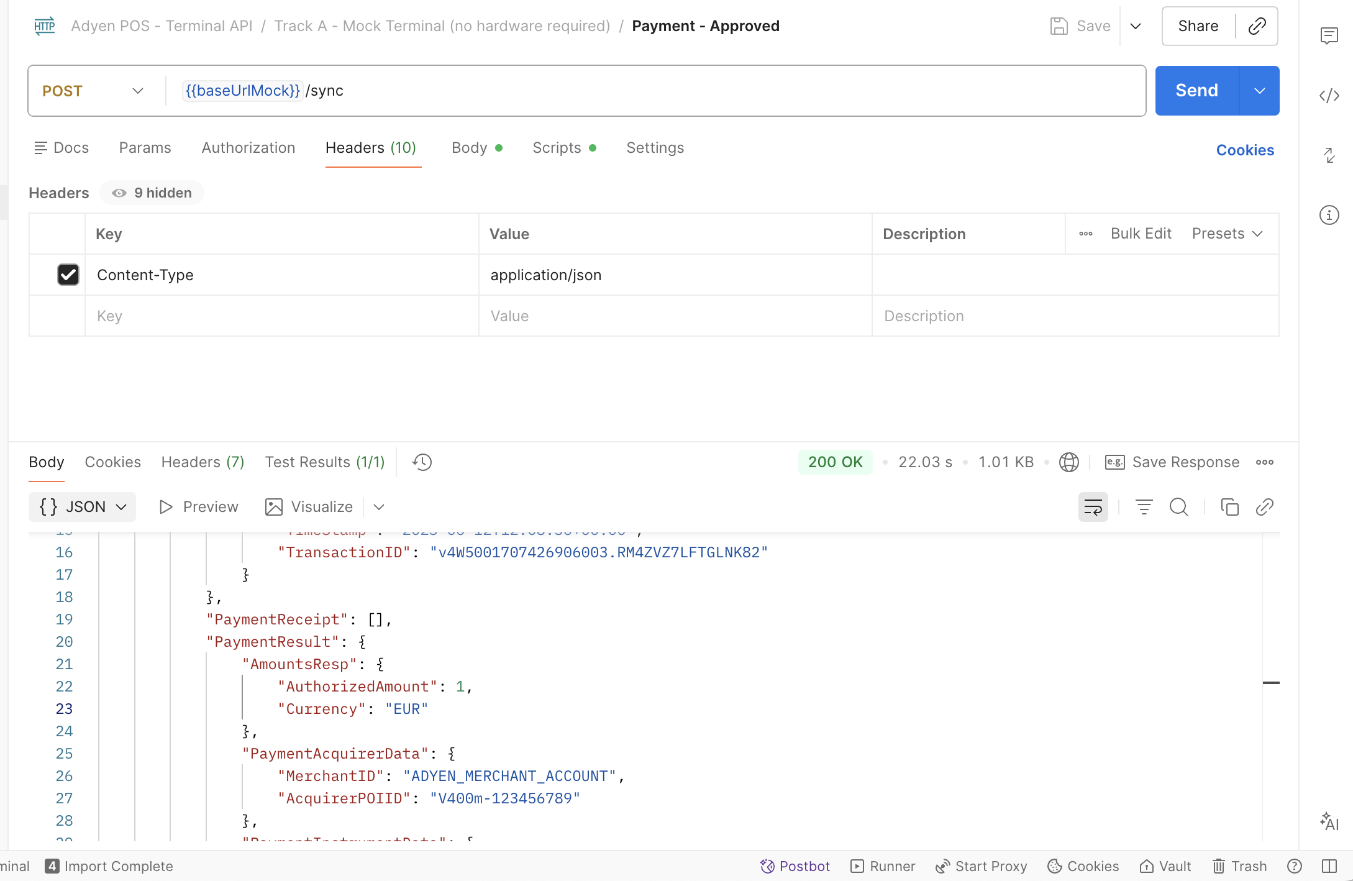This screenshot has width=1353, height=881.
Task: Click the 200 OK status badge
Action: point(836,462)
